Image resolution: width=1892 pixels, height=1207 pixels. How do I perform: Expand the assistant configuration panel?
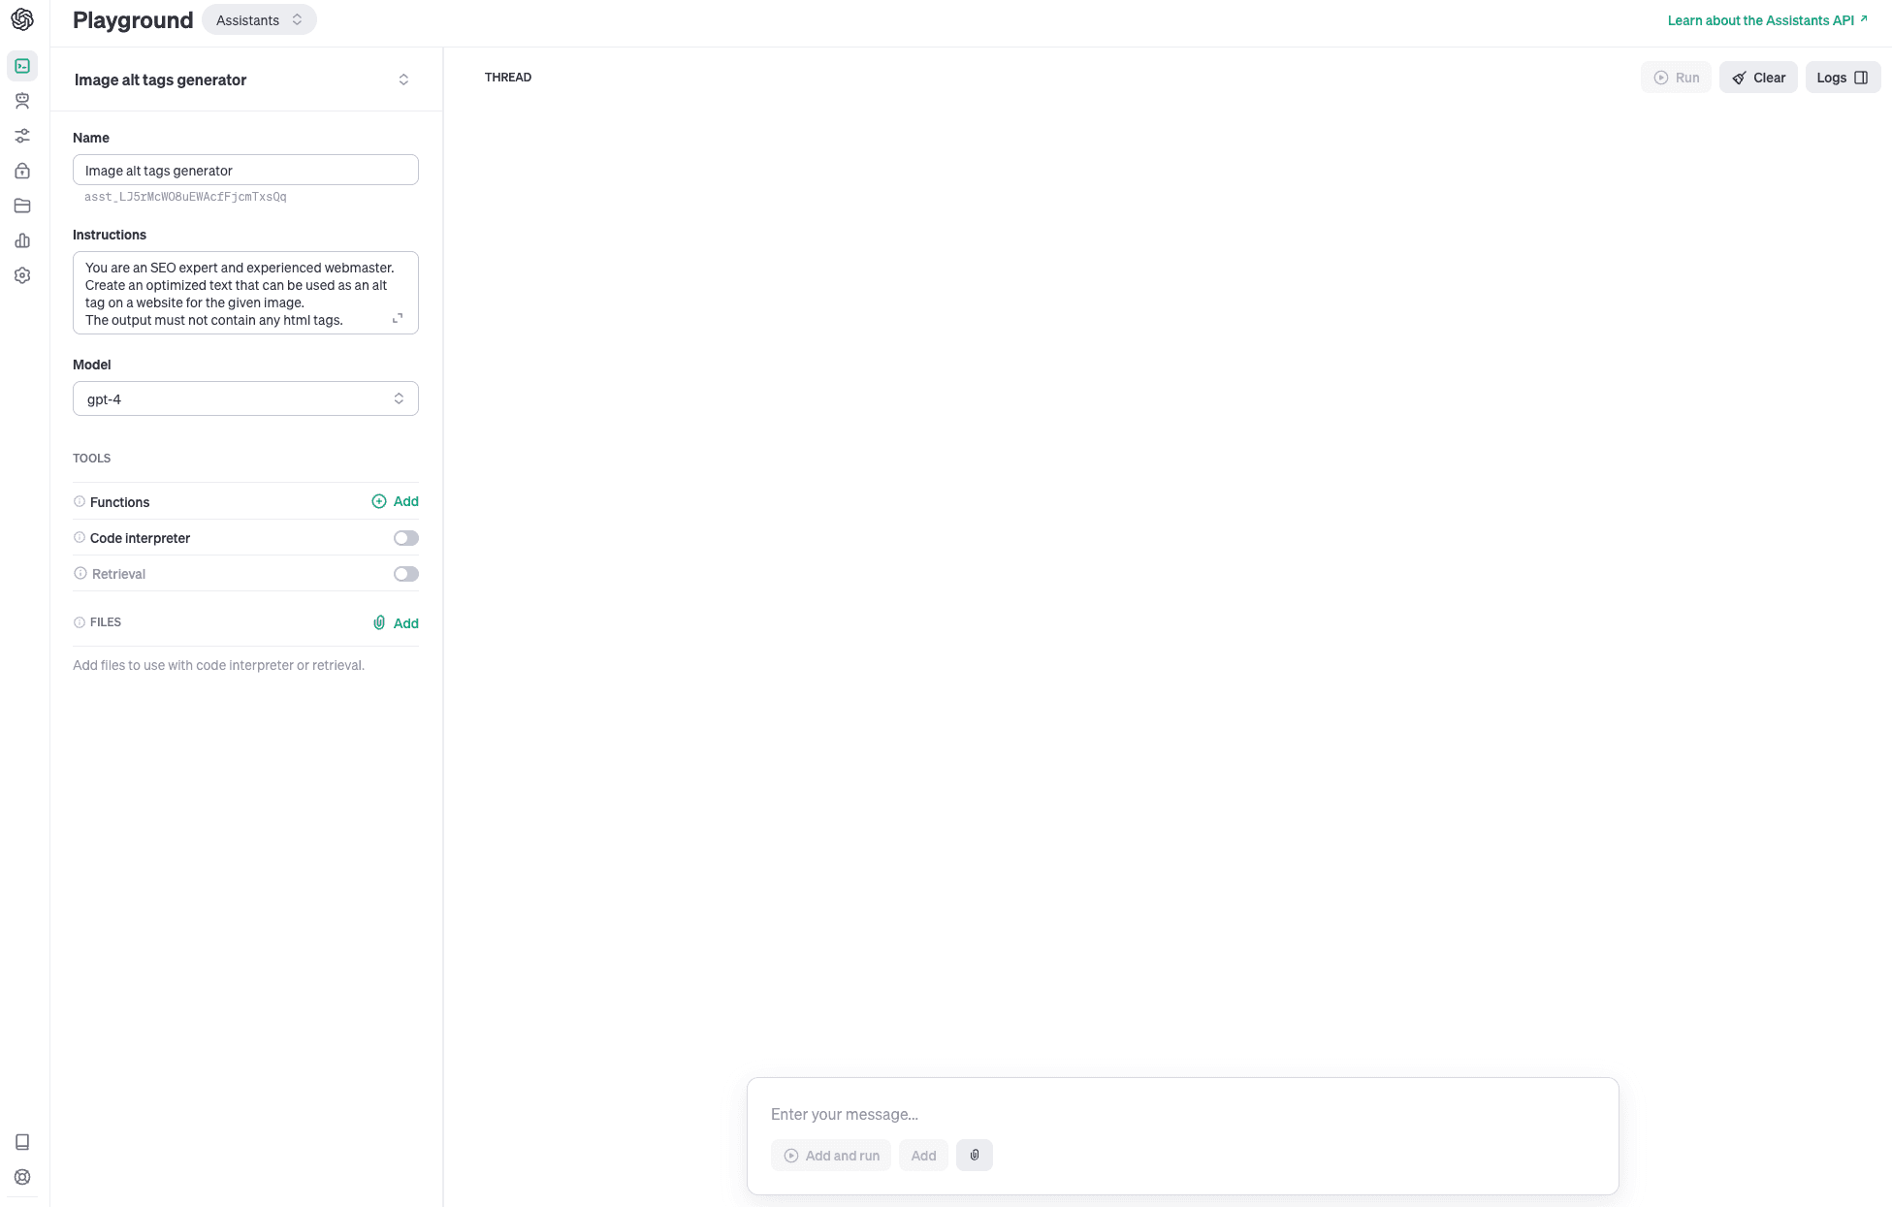[404, 79]
